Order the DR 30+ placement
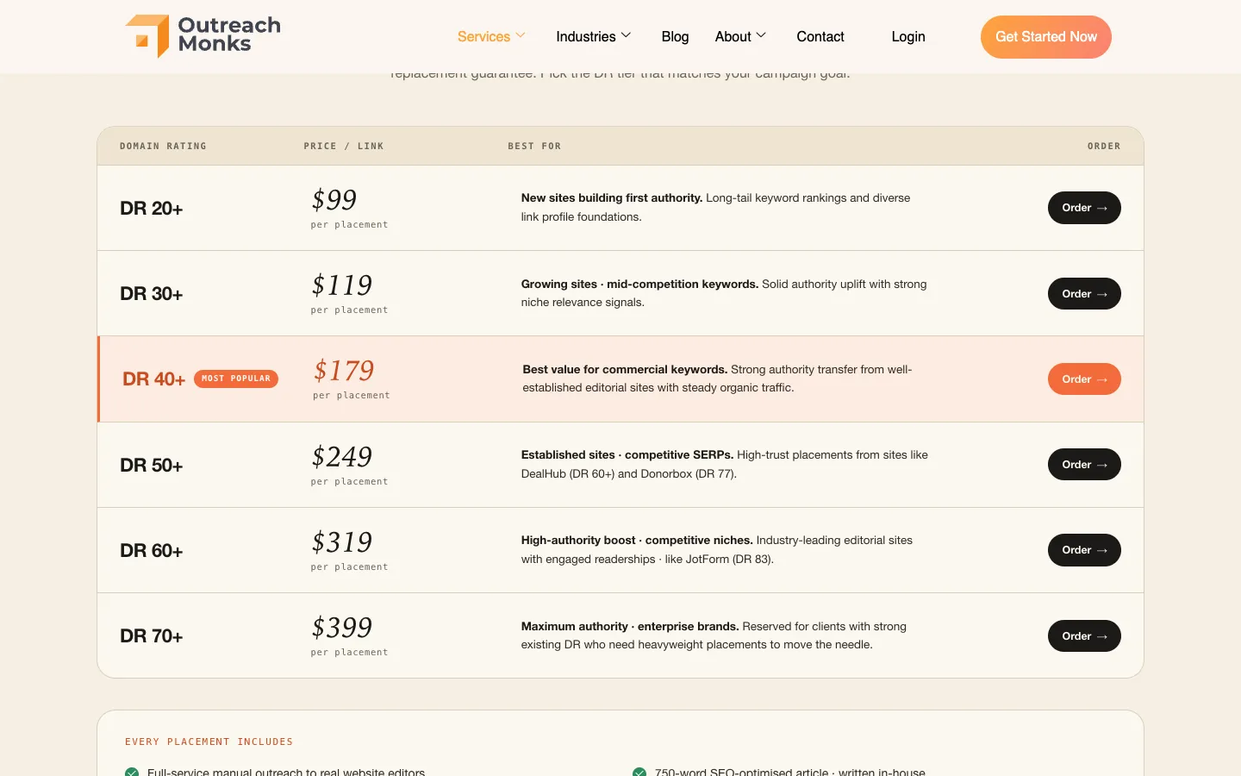This screenshot has height=776, width=1241. click(1084, 294)
